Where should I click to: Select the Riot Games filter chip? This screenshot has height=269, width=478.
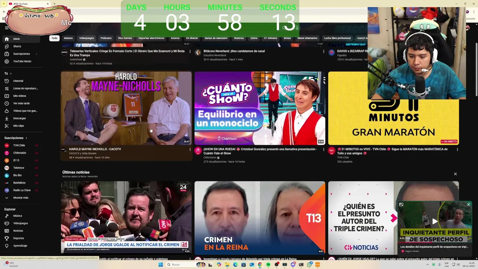tap(125, 38)
